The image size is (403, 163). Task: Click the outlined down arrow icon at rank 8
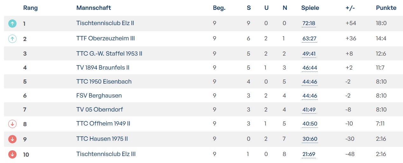tap(12, 124)
